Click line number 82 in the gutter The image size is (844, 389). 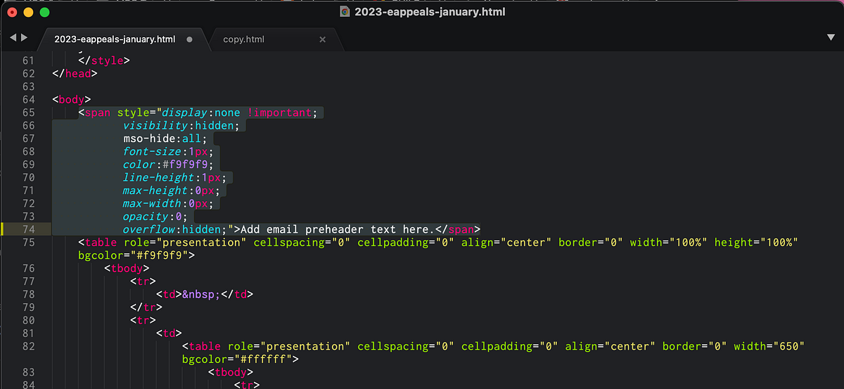(x=29, y=346)
